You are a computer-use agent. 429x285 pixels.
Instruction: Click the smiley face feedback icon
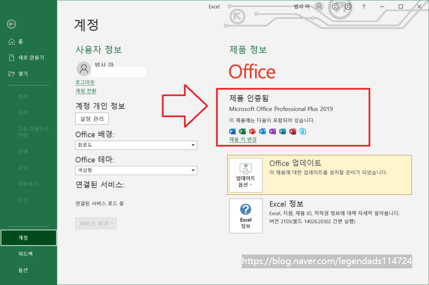pyautogui.click(x=335, y=6)
